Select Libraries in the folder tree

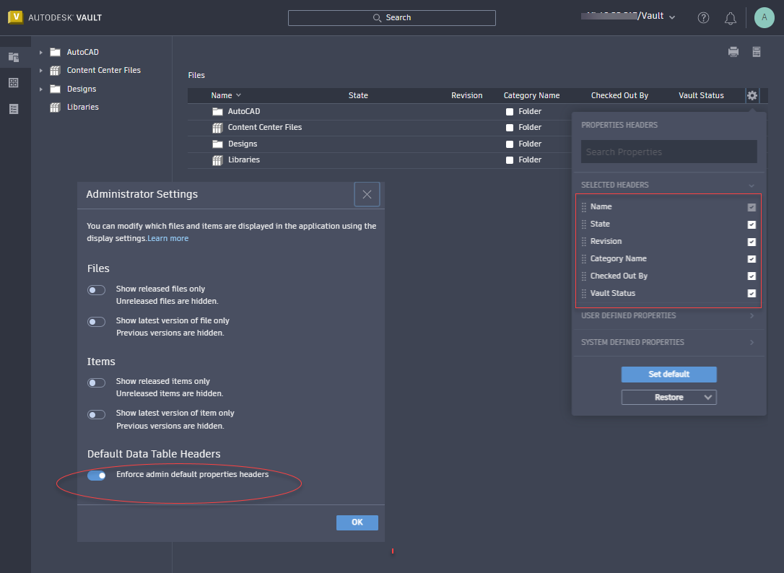tap(82, 107)
